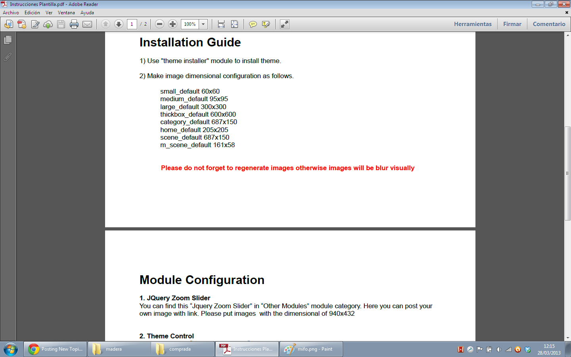The image size is (571, 357).
Task: Click the text thickbox_default 600x600
Action: pos(198,115)
